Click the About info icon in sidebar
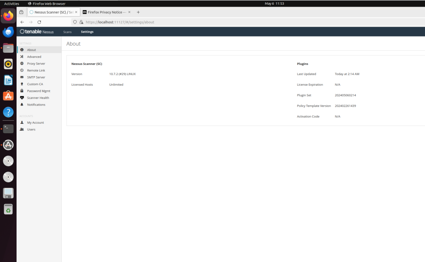The image size is (425, 262). pyautogui.click(x=22, y=50)
